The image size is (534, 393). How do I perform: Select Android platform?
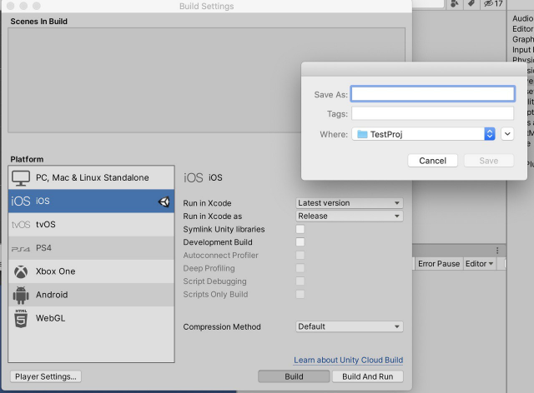[x=91, y=295]
